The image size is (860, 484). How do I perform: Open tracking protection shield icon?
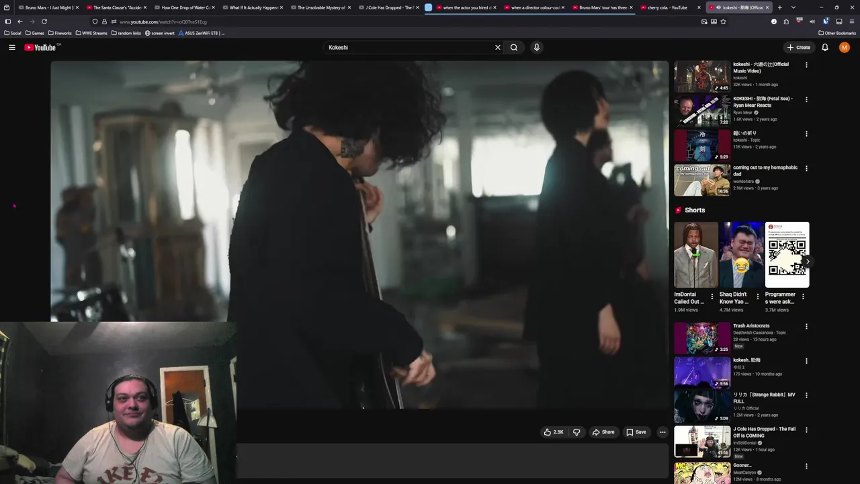(95, 22)
